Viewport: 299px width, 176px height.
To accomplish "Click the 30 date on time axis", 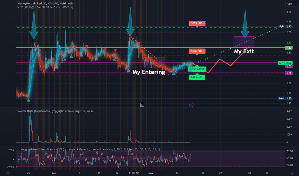I will pyautogui.click(x=267, y=173).
